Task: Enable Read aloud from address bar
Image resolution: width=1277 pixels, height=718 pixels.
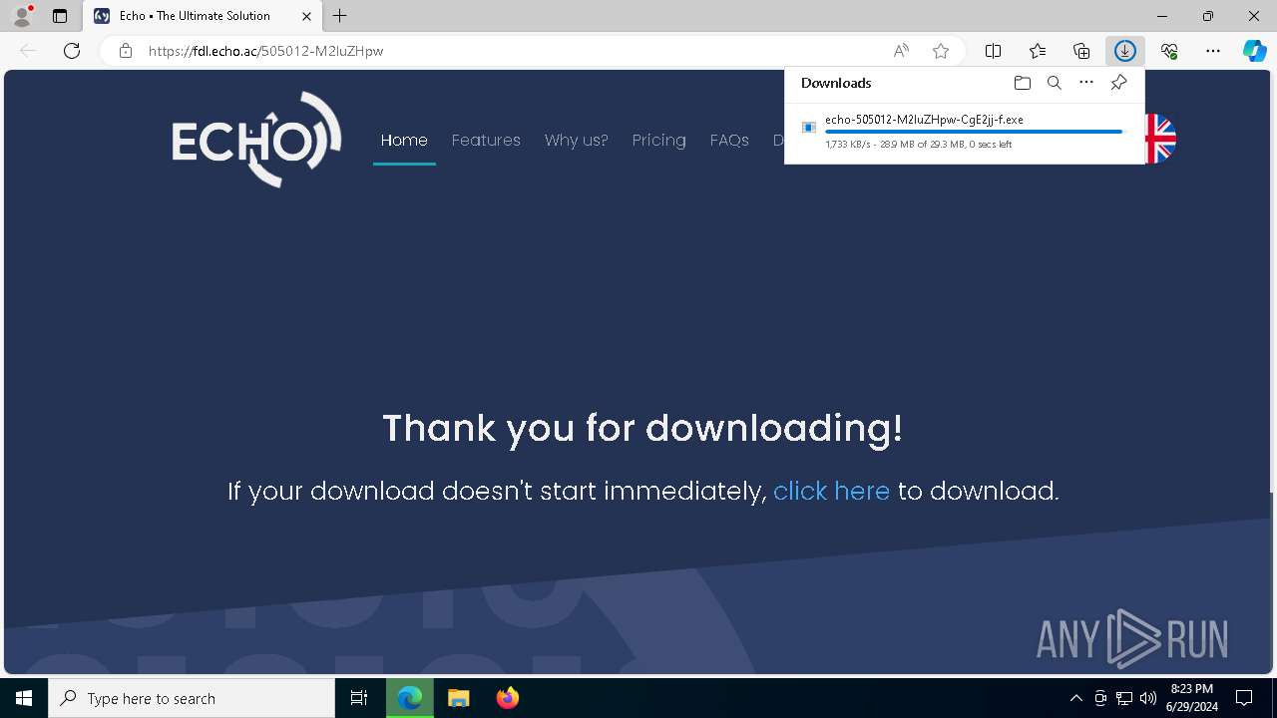Action: [901, 51]
